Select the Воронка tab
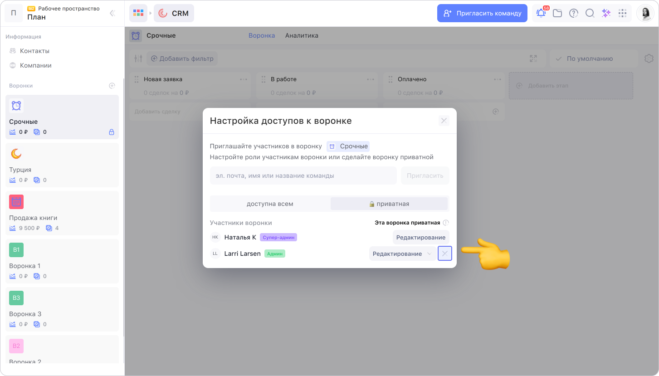Screen dimensions: 659x376 [262, 35]
